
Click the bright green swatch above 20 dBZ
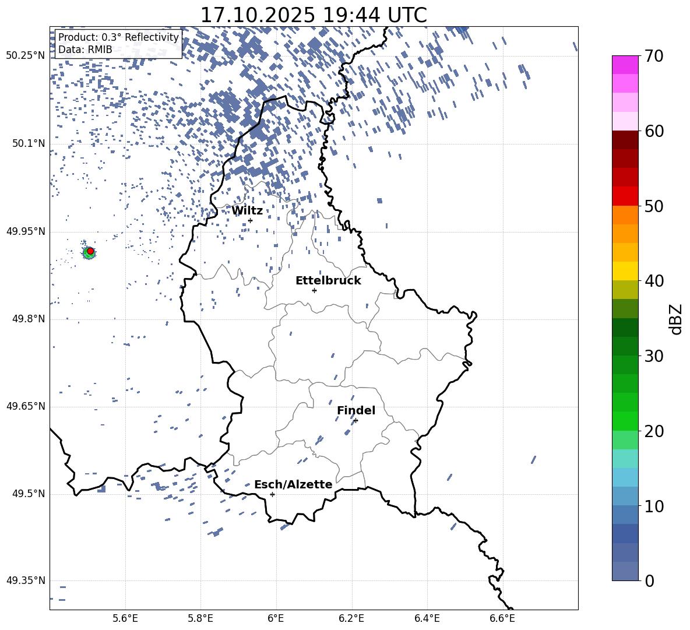[x=625, y=421]
